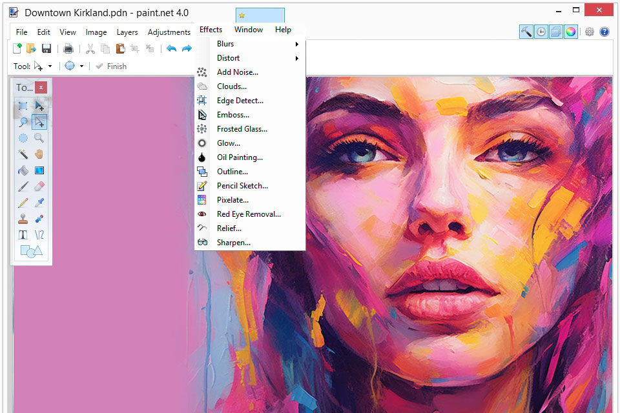
Task: Open the File menu
Action: click(x=21, y=32)
